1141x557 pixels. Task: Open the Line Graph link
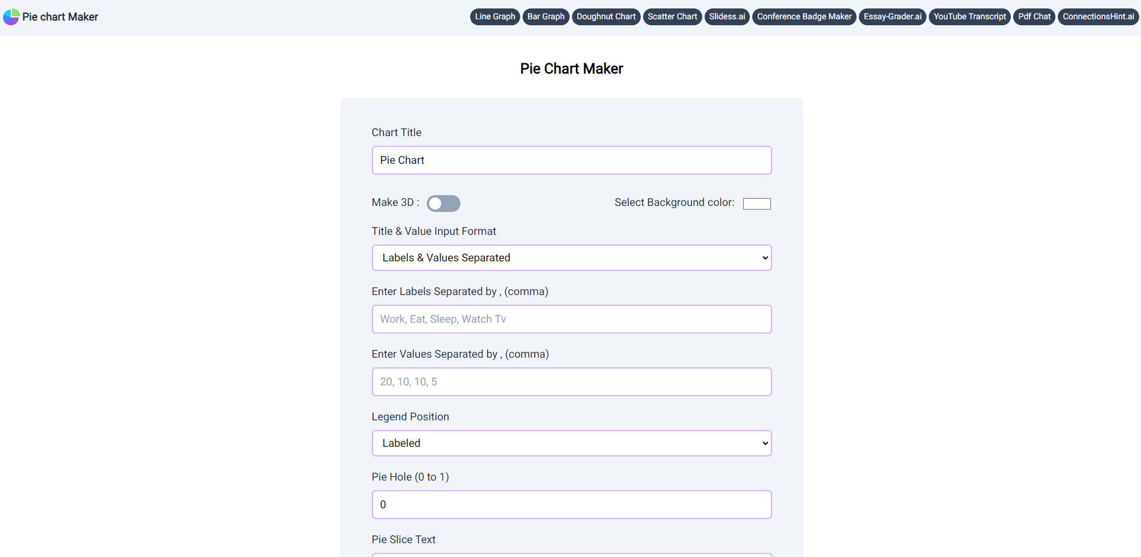[495, 17]
